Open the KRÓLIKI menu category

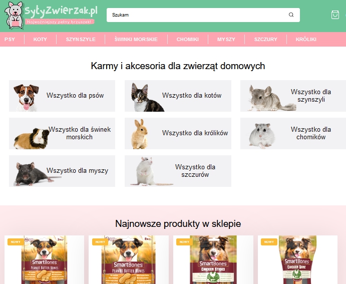[306, 39]
